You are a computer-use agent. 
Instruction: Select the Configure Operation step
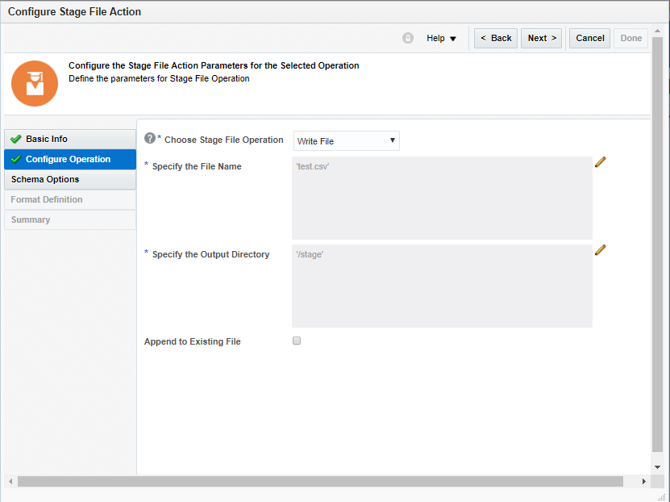[x=70, y=159]
